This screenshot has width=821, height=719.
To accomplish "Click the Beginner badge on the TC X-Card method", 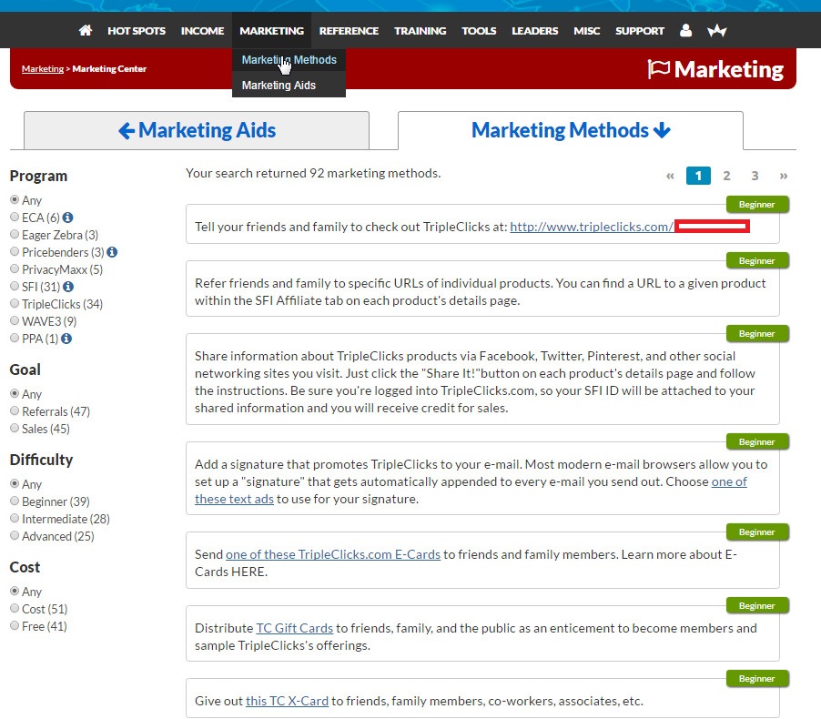I will (x=757, y=678).
